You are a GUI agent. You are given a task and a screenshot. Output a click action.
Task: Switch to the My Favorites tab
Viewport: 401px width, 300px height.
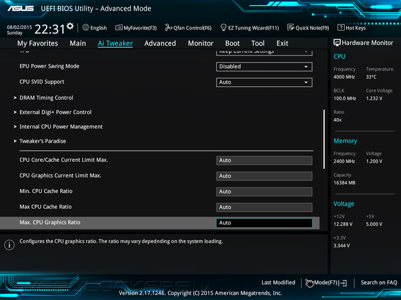(x=38, y=43)
